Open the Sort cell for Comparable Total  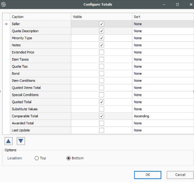163,116
